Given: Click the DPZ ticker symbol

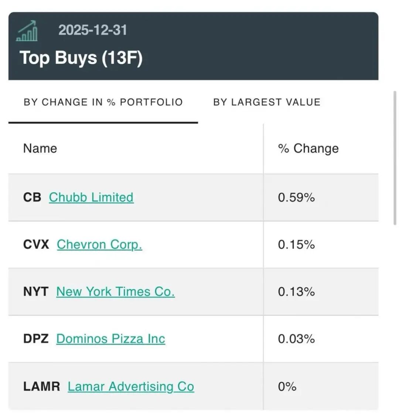Looking at the screenshot, I should (x=35, y=339).
